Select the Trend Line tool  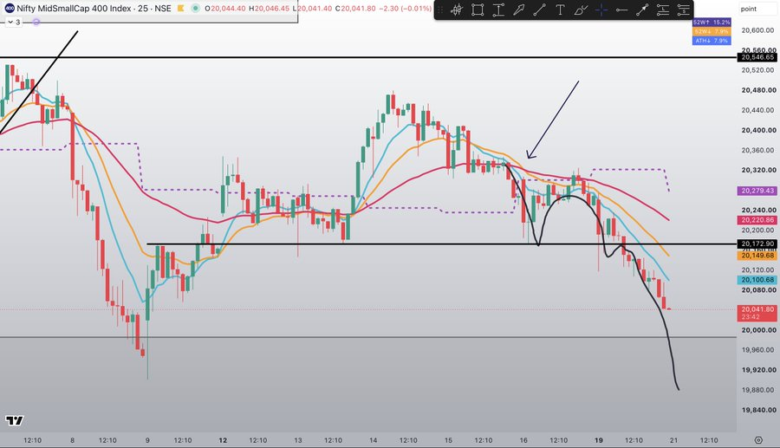[x=539, y=10]
